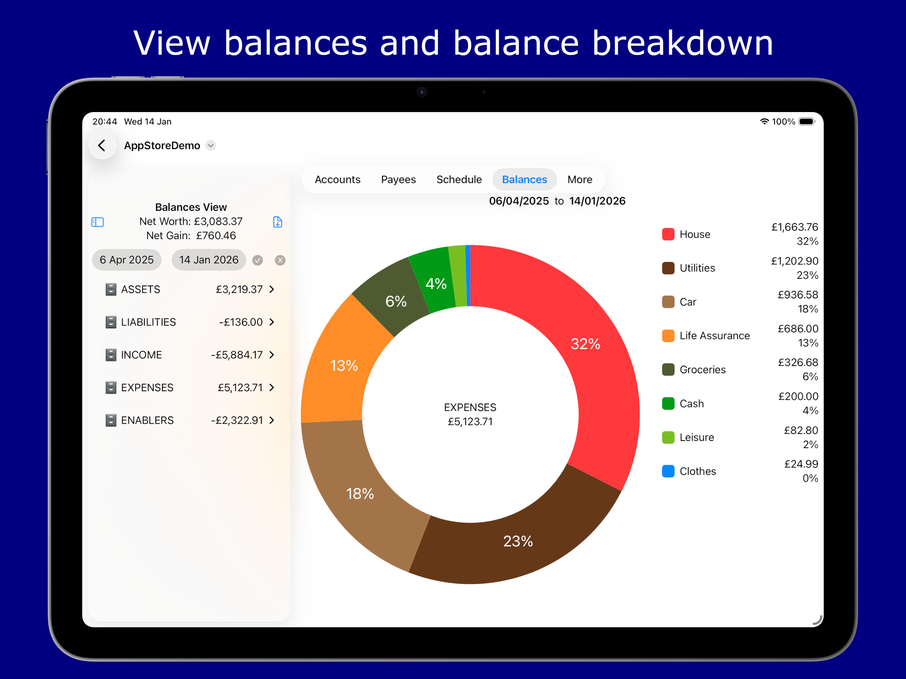Open the More tab
This screenshot has width=906, height=679.
click(x=580, y=179)
